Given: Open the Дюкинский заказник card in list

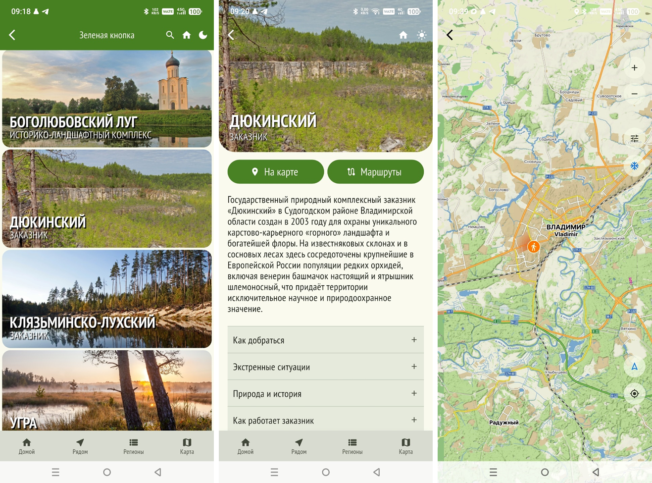Looking at the screenshot, I should (107, 199).
